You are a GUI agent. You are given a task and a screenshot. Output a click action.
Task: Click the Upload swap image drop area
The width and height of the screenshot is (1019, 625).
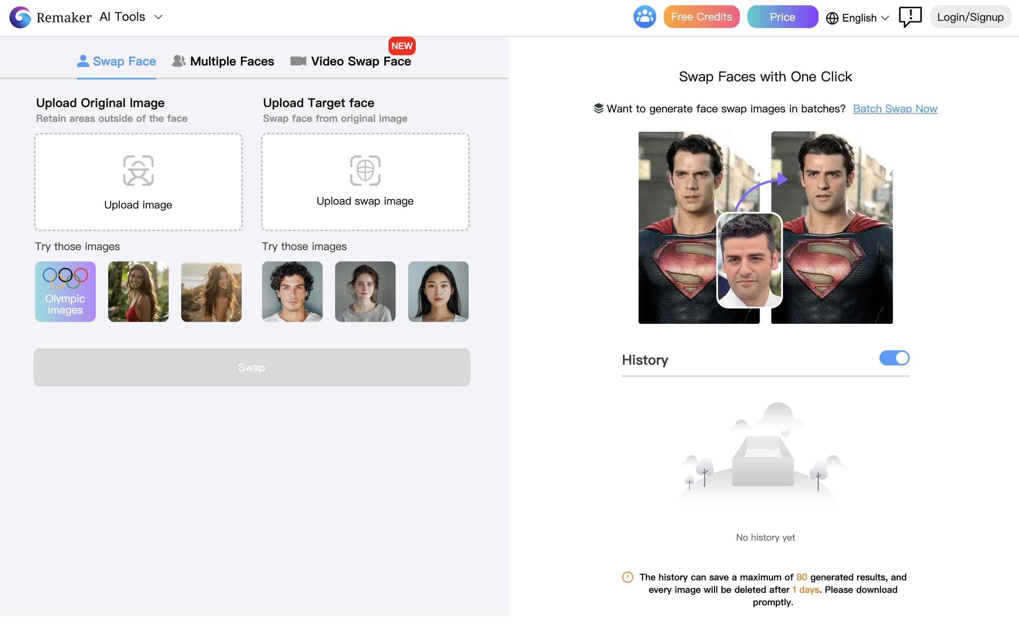point(365,182)
